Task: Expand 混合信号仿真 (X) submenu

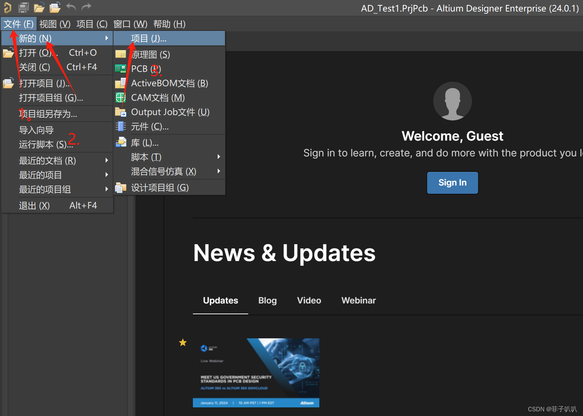Action: point(169,172)
